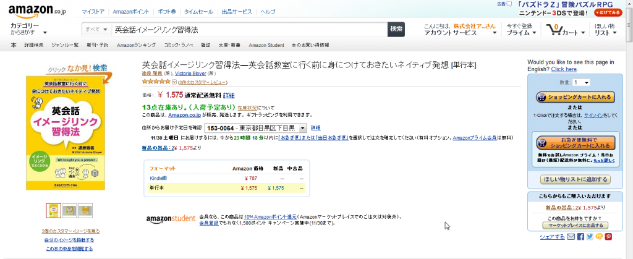Expand the rating breakdown arrow beside stars
The height and width of the screenshot is (259, 633).
point(174,82)
